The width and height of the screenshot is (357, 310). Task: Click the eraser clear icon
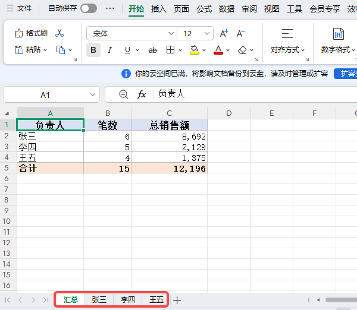click(242, 50)
